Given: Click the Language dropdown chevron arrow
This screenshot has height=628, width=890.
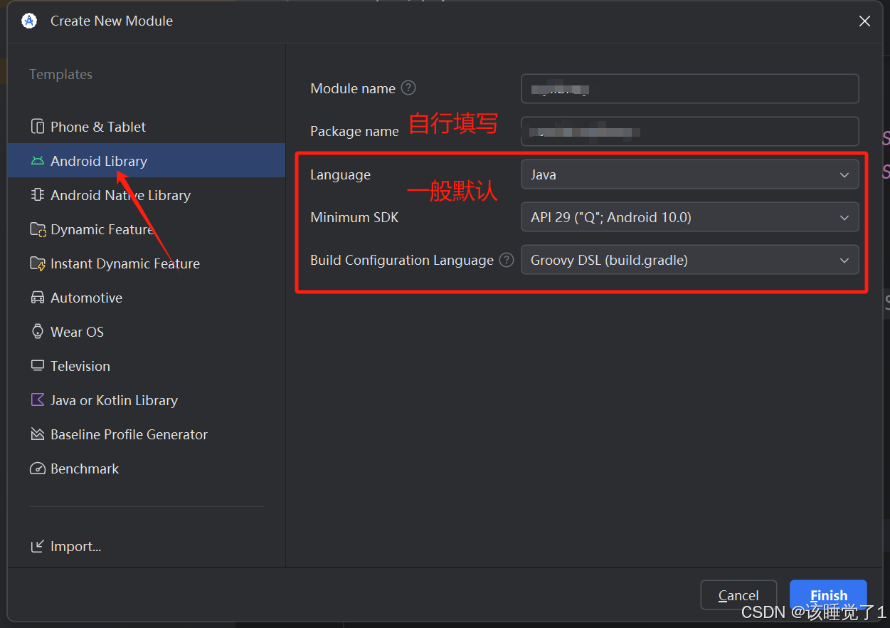Looking at the screenshot, I should pyautogui.click(x=844, y=175).
